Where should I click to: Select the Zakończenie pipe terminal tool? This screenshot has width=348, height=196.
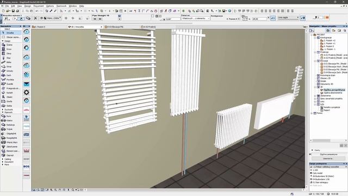click(x=11, y=146)
